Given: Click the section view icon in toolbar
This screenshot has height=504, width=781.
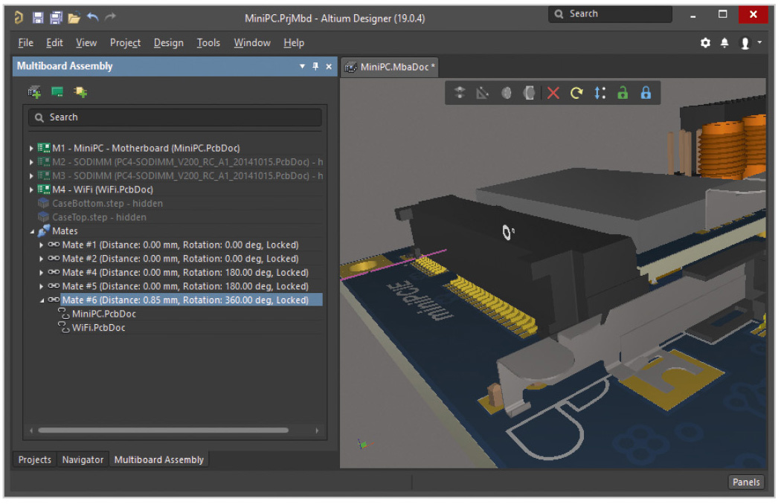Looking at the screenshot, I should 529,93.
